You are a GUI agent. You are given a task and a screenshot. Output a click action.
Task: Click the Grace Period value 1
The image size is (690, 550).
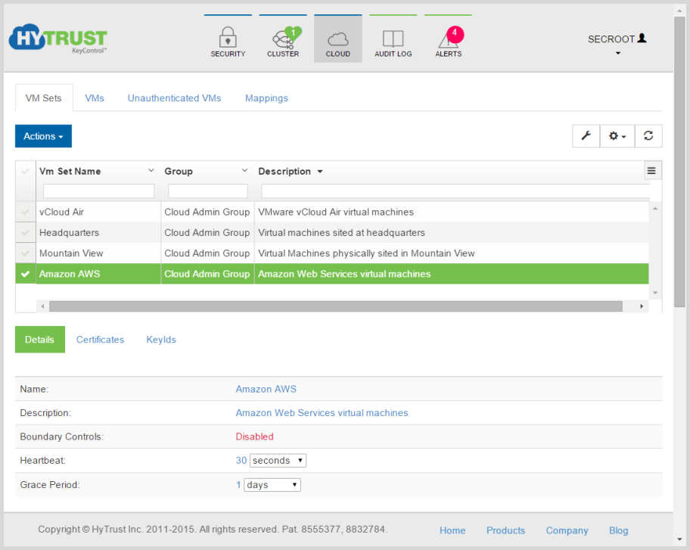(238, 485)
